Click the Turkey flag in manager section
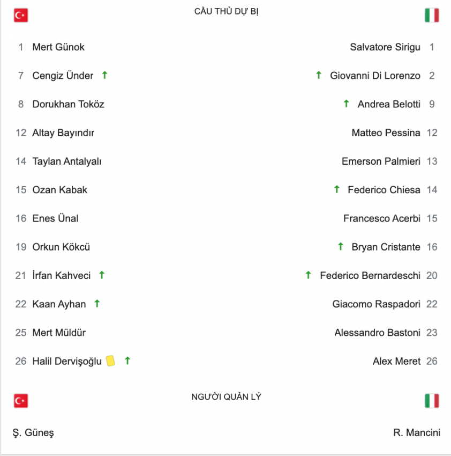451x456 pixels. click(x=21, y=401)
